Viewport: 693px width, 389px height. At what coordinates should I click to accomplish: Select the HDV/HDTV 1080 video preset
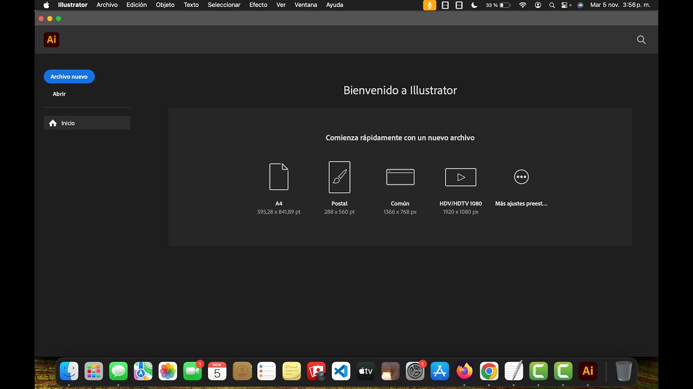461,177
